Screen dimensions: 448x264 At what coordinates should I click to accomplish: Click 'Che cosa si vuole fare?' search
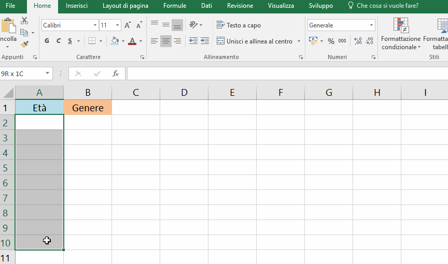point(383,6)
